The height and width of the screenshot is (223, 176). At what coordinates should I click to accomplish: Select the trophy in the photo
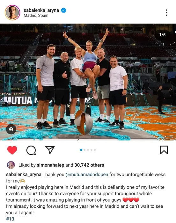84,124
